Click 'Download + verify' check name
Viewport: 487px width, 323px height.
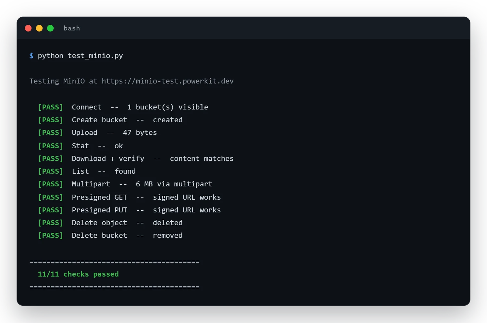(108, 158)
